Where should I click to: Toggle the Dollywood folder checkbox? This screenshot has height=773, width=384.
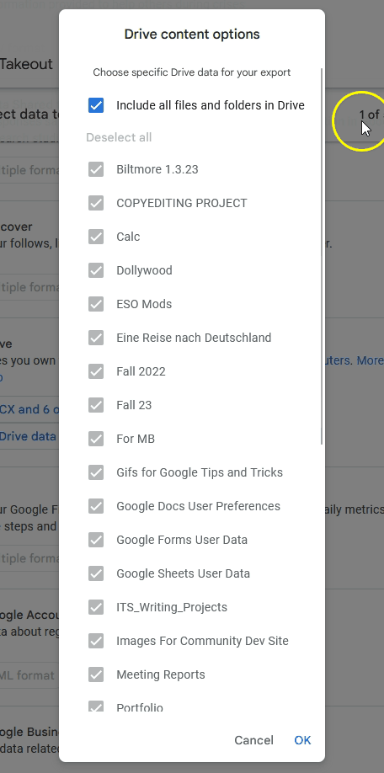96,270
